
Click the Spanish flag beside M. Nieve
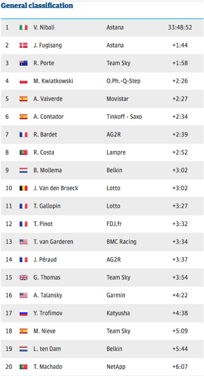(23, 331)
